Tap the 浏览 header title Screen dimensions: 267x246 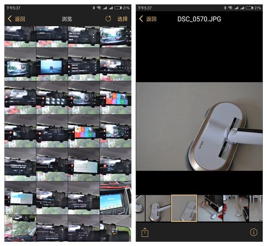67,19
